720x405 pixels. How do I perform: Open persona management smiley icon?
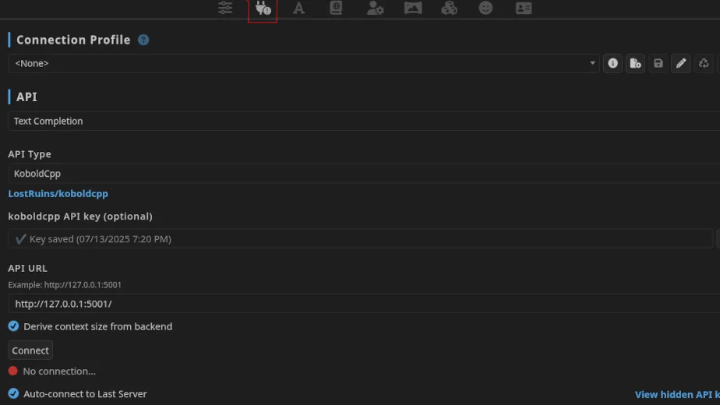(x=486, y=8)
